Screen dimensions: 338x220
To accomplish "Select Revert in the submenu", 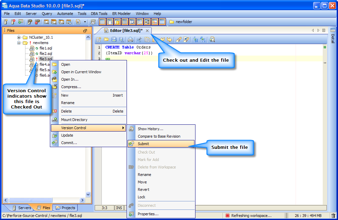I will (x=161, y=189).
